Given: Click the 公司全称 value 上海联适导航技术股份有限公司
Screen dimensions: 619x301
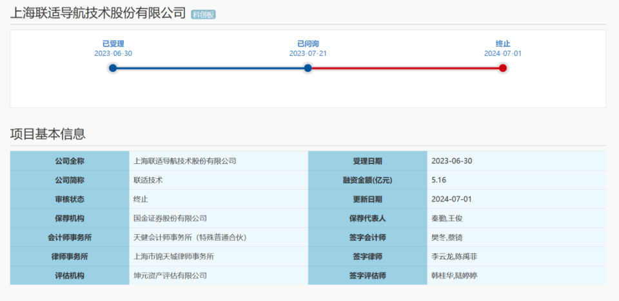Looking at the screenshot, I should [185, 161].
